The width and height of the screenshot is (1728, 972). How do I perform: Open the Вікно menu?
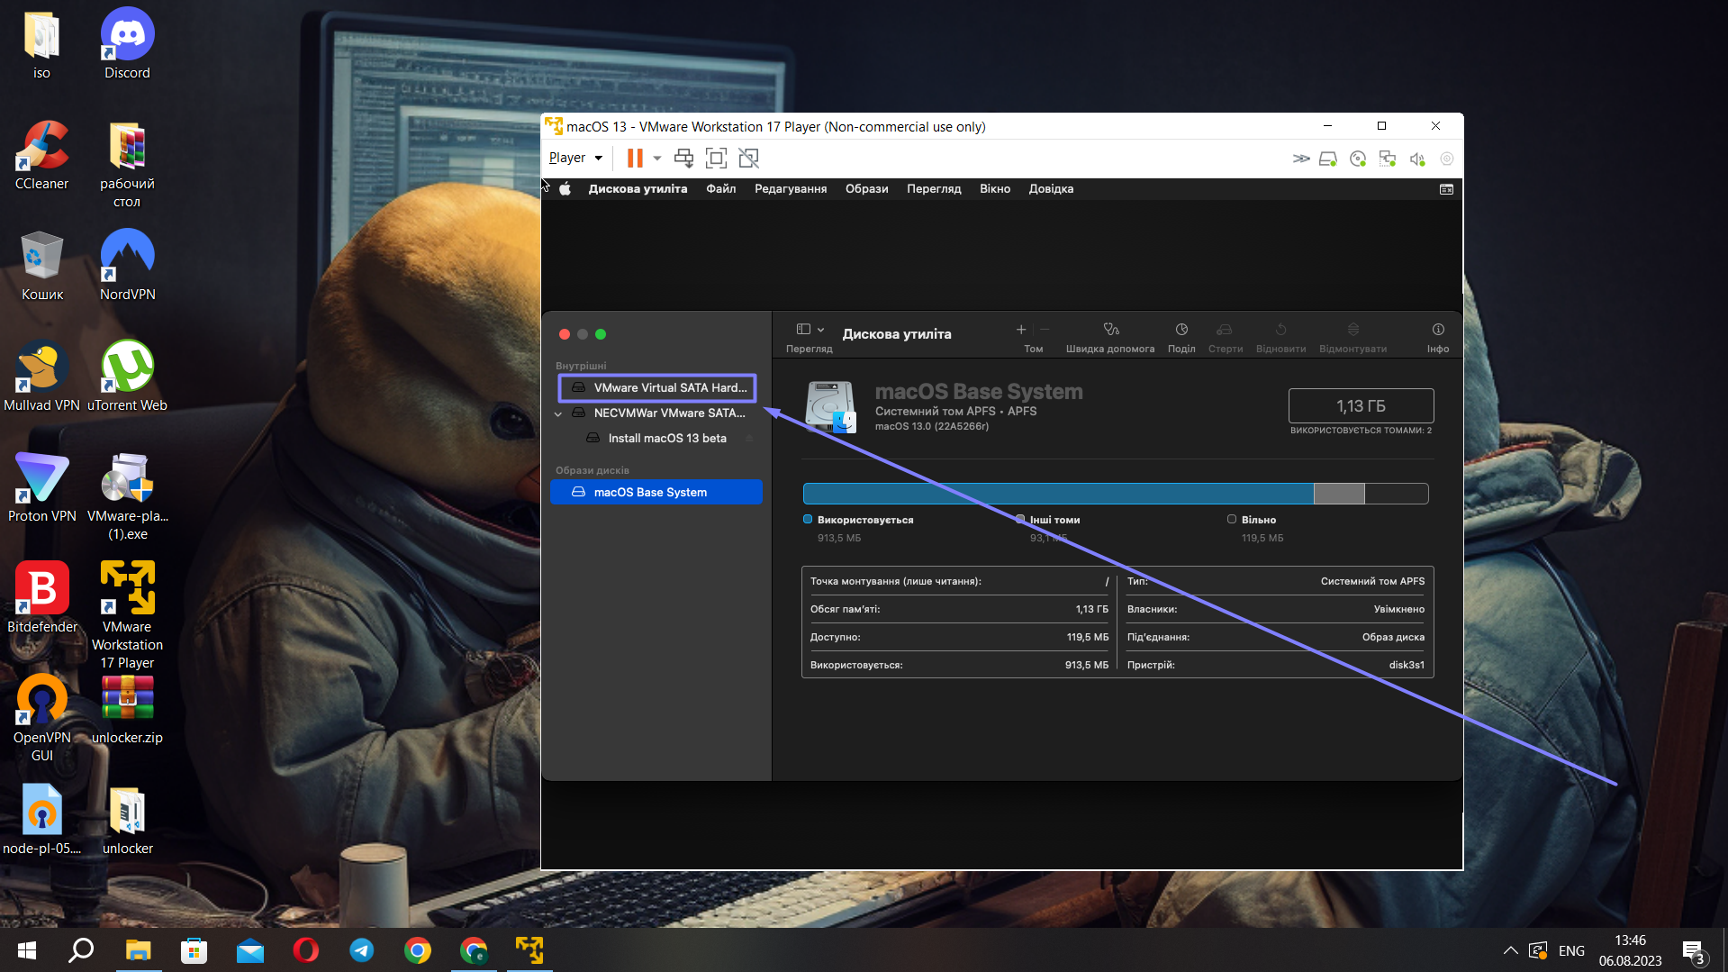click(x=995, y=189)
